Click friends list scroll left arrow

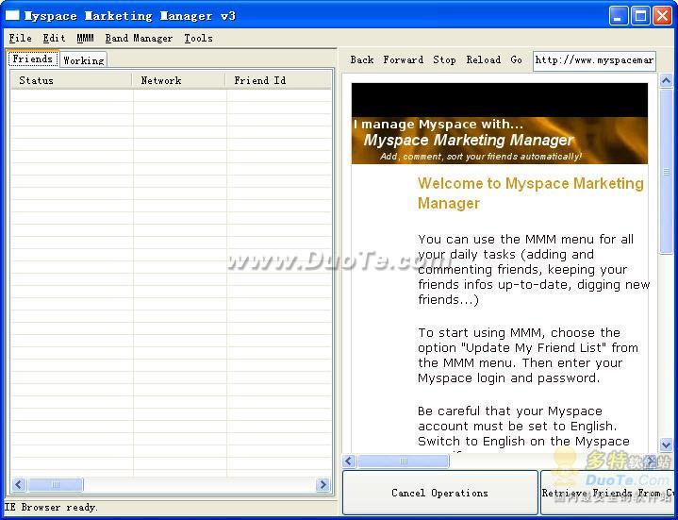[x=19, y=484]
